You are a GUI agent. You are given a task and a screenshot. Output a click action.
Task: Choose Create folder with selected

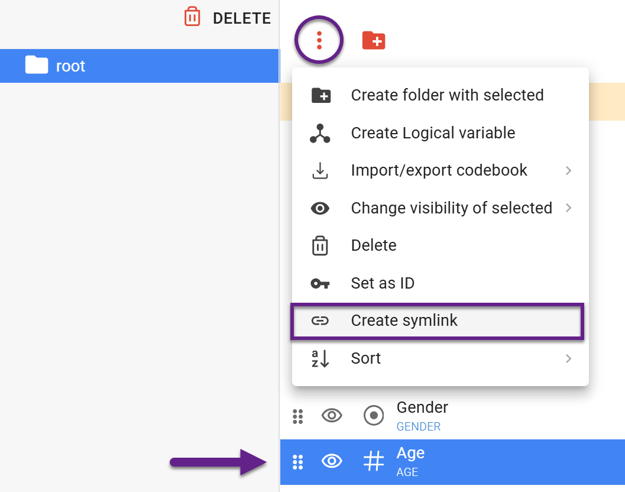447,95
